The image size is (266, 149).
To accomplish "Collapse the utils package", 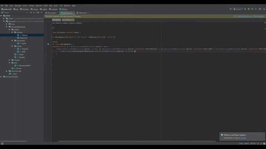I will 9,63.
